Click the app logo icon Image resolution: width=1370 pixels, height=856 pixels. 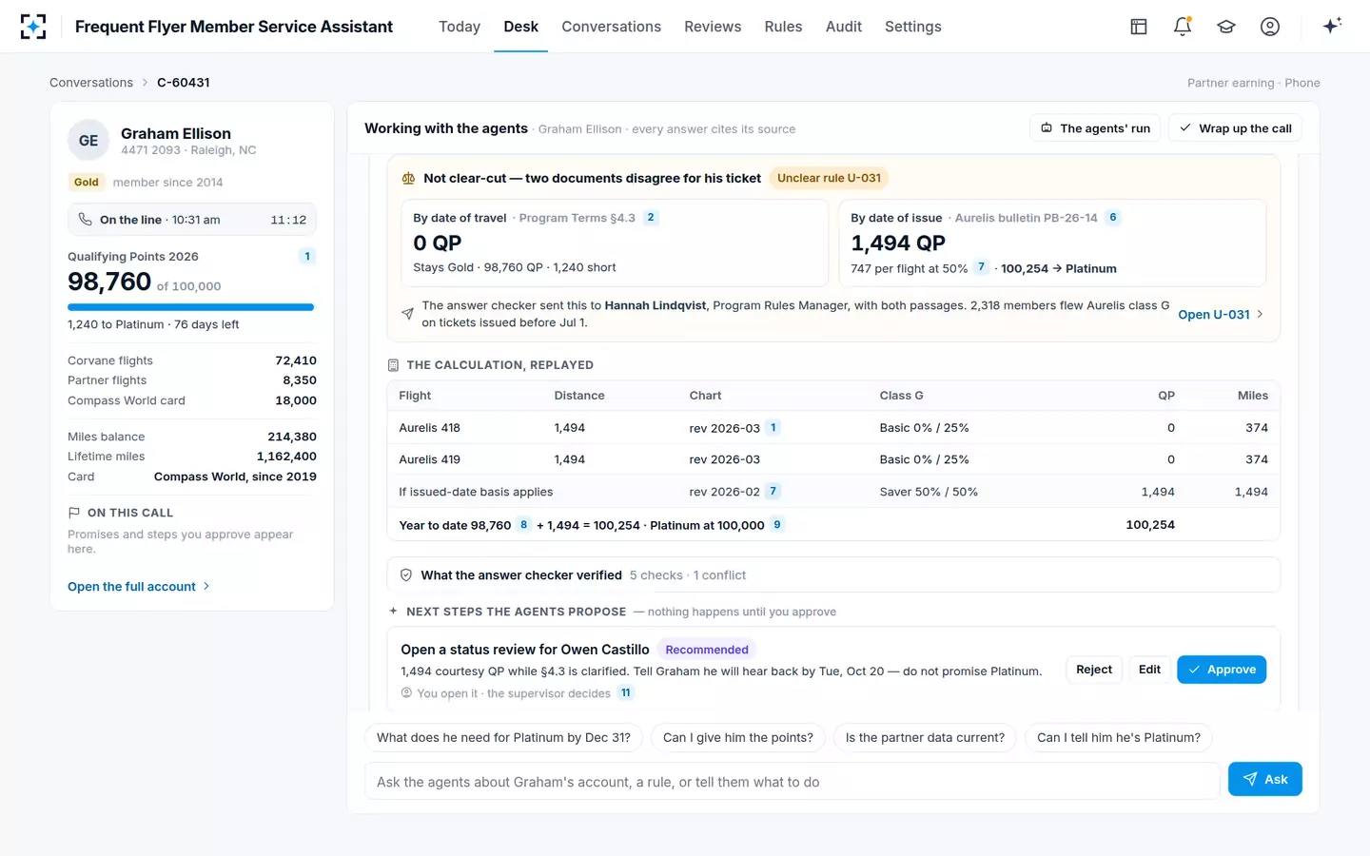(33, 27)
